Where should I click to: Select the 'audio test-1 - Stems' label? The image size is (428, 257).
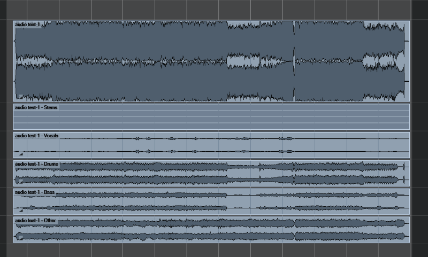coord(36,107)
